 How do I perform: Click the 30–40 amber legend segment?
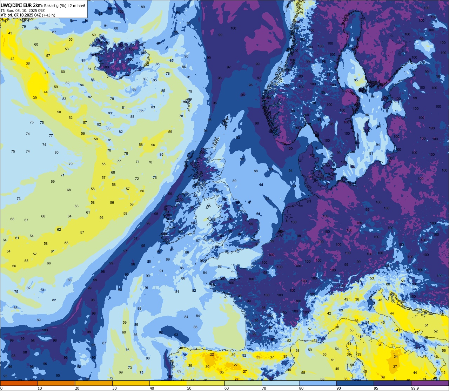point(131,383)
